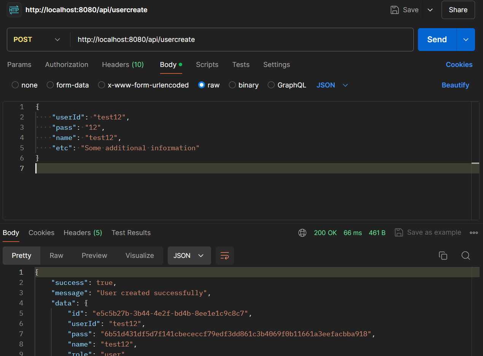Select x-www-form-urlencoded body type
Image resolution: width=483 pixels, height=356 pixels.
[102, 85]
